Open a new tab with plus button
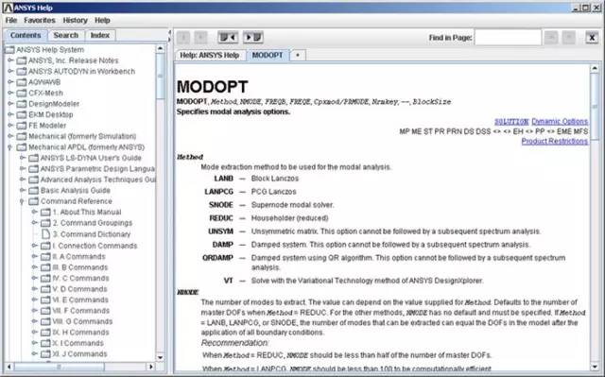The width and height of the screenshot is (605, 377). (x=298, y=55)
